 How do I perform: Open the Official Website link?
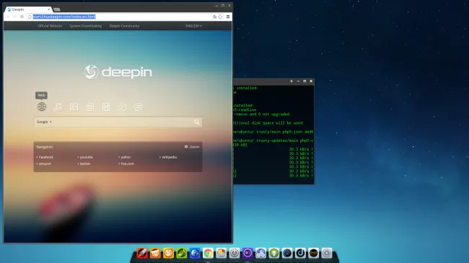(x=50, y=26)
